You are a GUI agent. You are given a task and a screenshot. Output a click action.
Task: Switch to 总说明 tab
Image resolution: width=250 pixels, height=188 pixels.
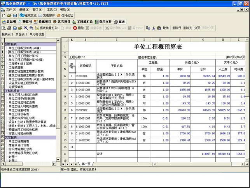(9, 22)
